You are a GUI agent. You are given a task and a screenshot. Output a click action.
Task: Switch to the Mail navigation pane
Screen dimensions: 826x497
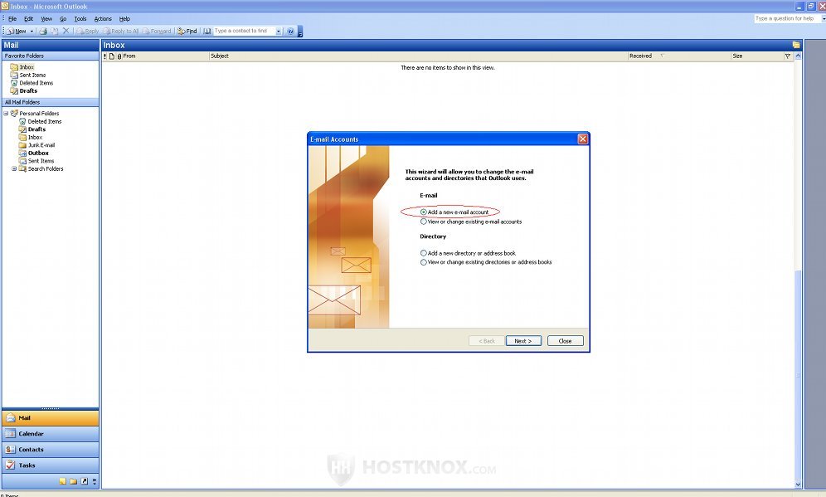click(51, 418)
